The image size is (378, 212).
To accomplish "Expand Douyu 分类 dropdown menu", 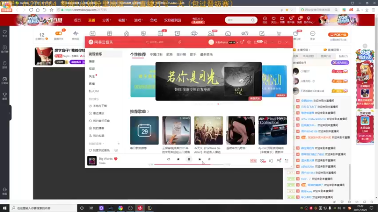I will coord(106,20).
